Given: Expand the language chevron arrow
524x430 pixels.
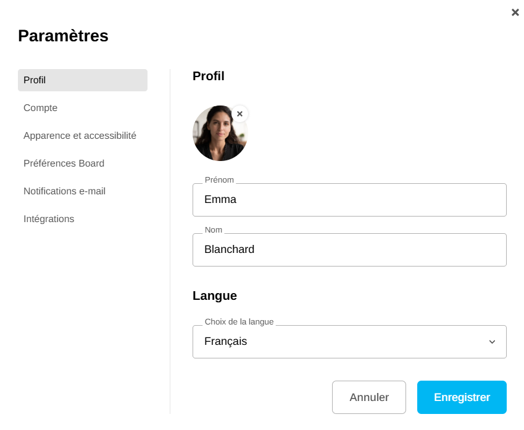Looking at the screenshot, I should (492, 342).
